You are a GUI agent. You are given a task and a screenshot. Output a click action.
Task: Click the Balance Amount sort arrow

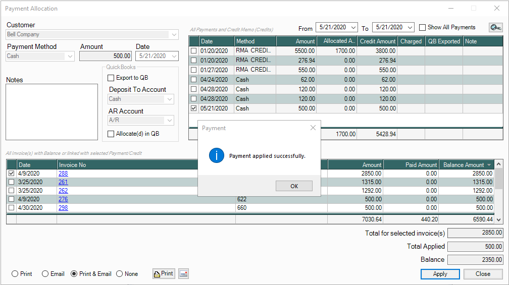coord(489,165)
